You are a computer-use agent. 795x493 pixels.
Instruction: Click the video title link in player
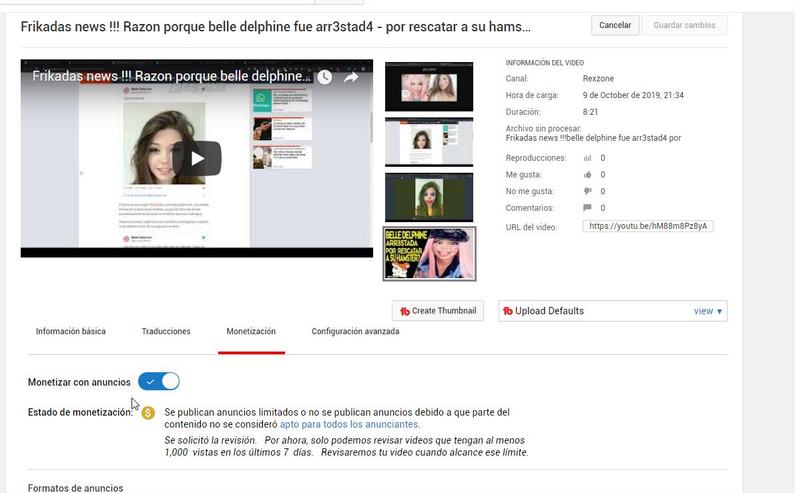click(172, 77)
